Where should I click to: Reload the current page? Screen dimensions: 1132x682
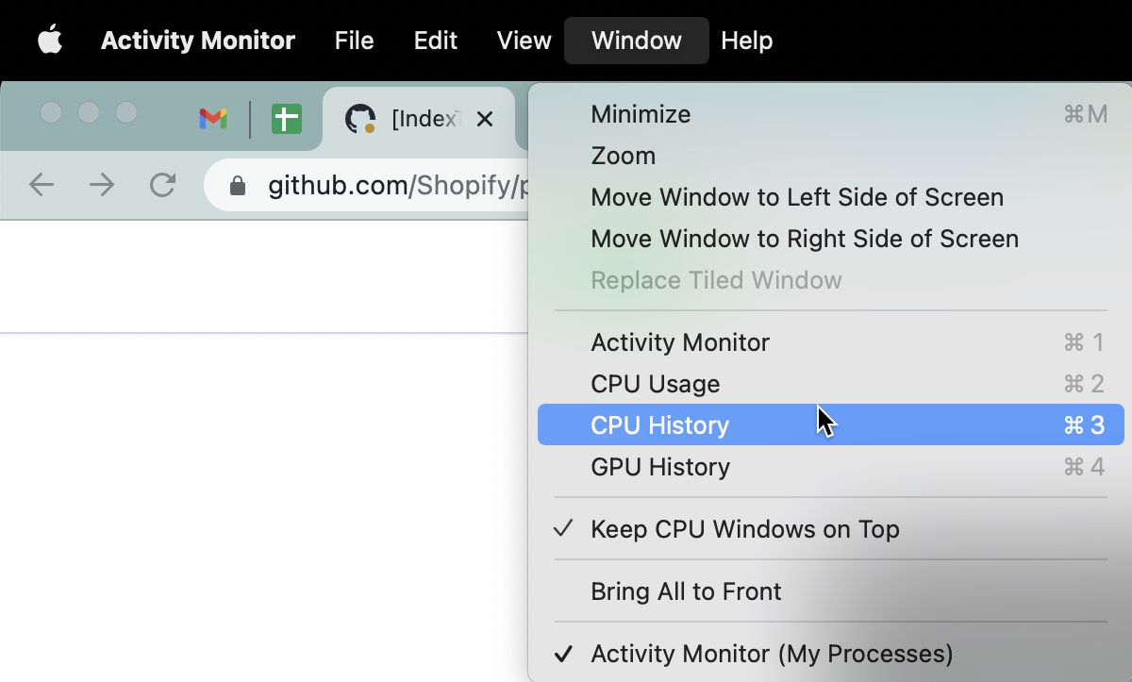point(163,185)
